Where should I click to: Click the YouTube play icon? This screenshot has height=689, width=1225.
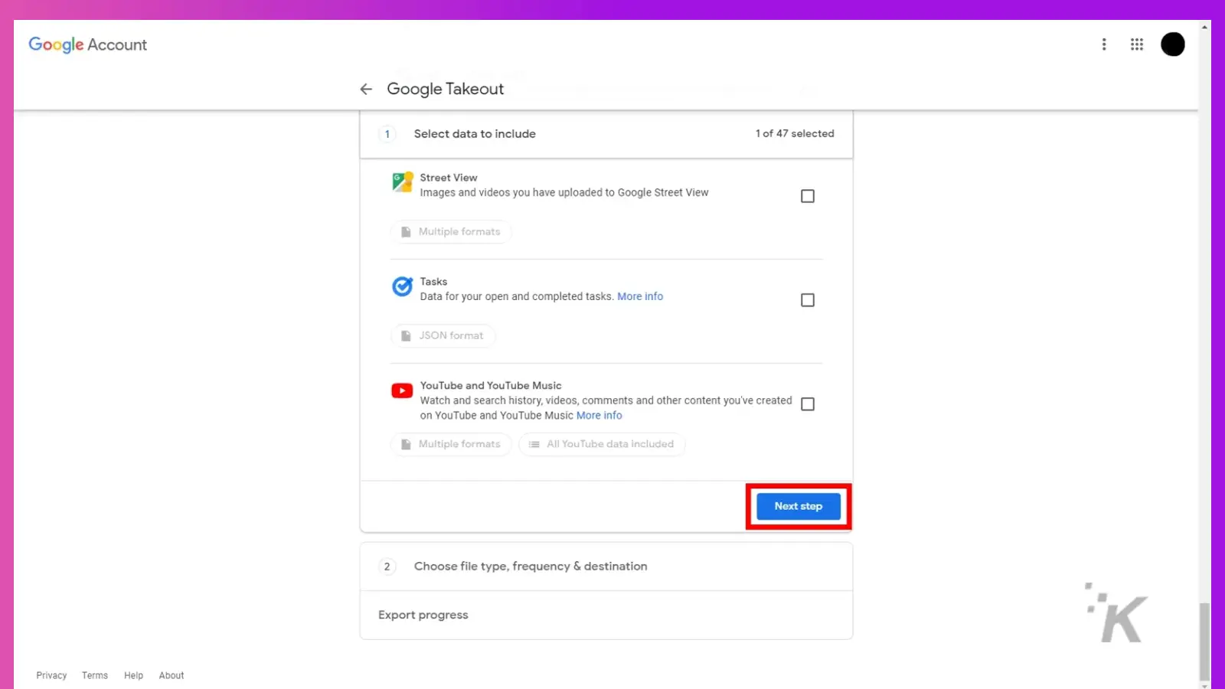tap(402, 391)
